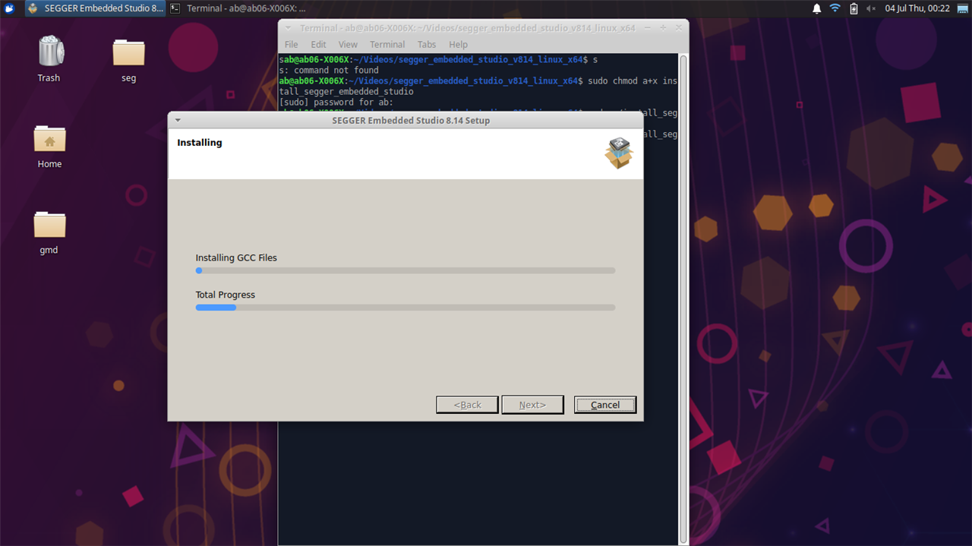Close the Terminal window
Image resolution: width=972 pixels, height=546 pixels.
click(678, 28)
